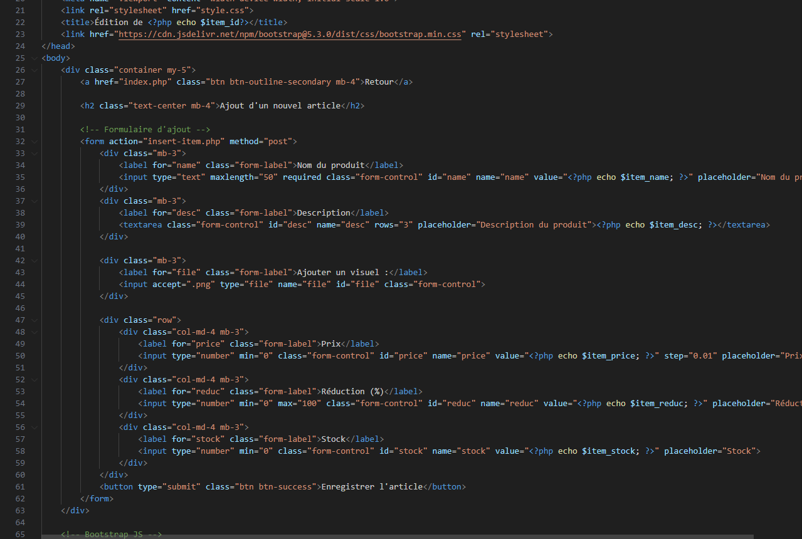Click the closing </head> tag
The image size is (802, 539).
click(x=58, y=46)
